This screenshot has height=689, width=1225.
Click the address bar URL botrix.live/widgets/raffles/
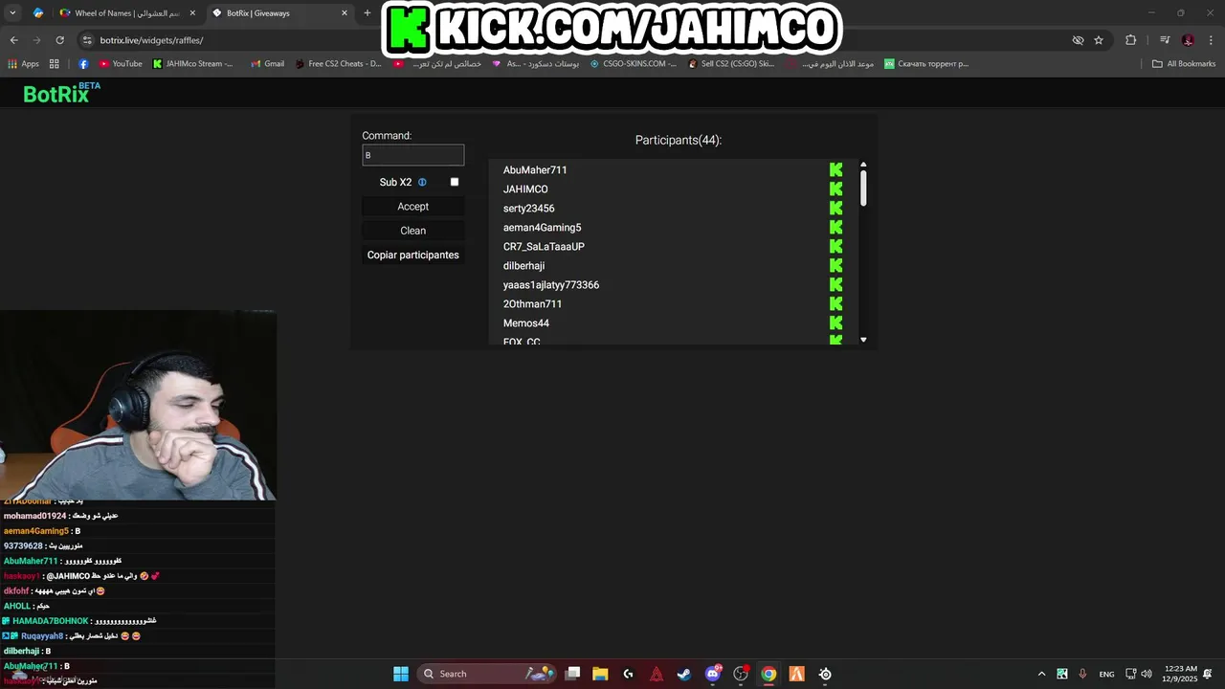(x=151, y=40)
